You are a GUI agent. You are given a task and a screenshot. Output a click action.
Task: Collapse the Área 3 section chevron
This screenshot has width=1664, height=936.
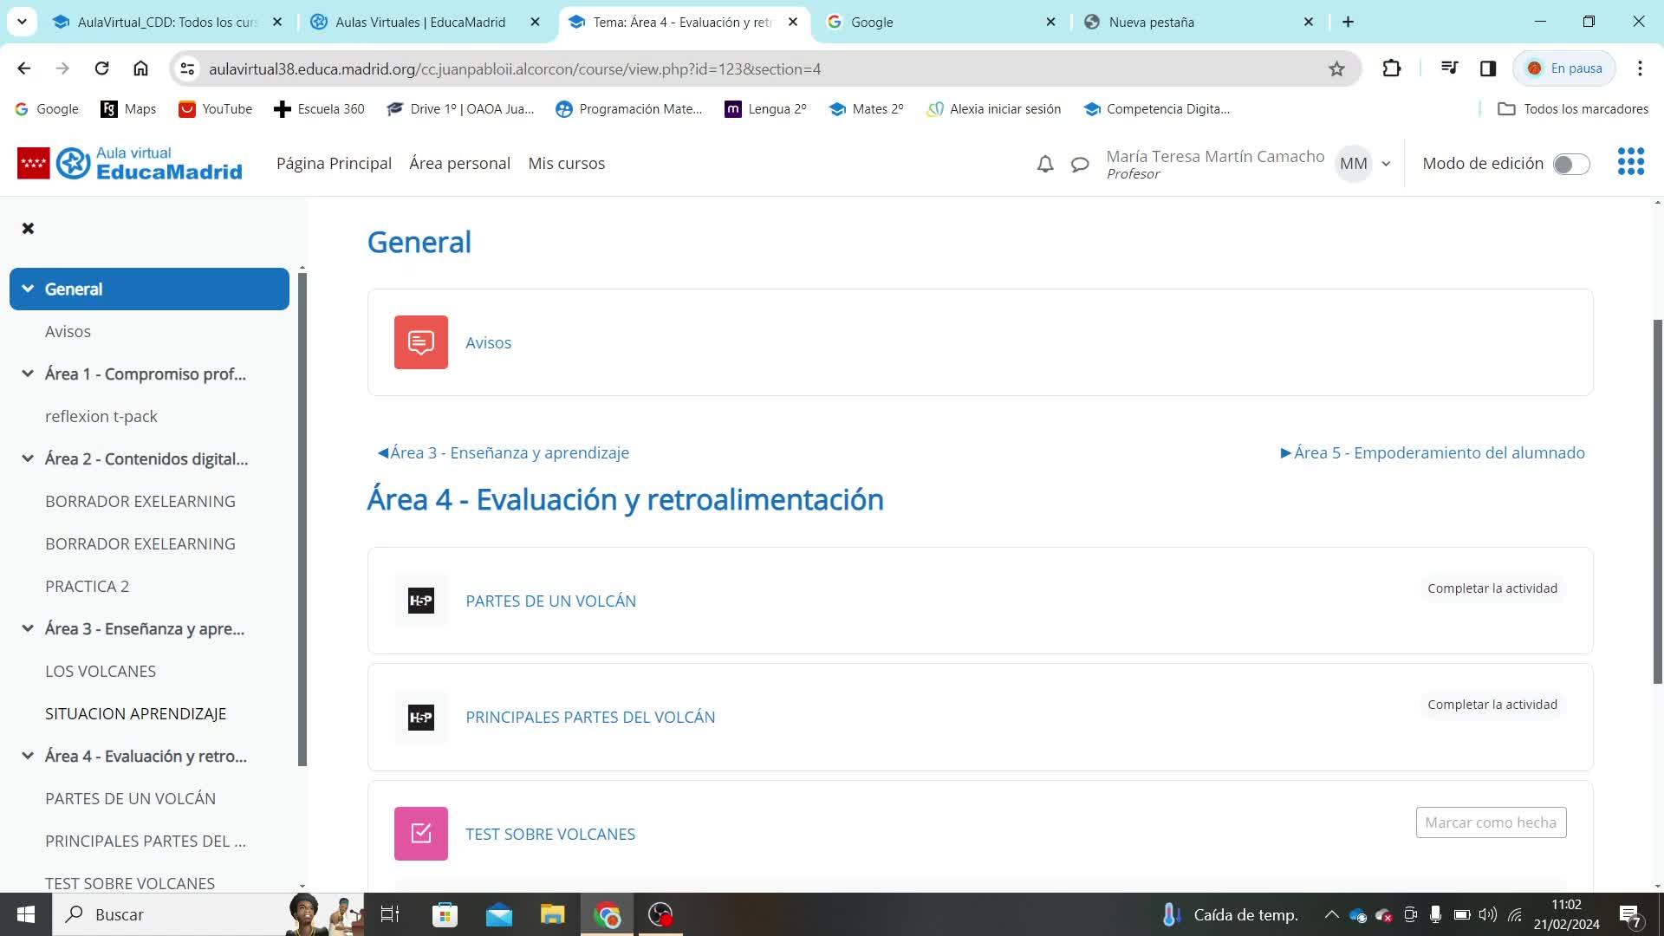click(28, 628)
